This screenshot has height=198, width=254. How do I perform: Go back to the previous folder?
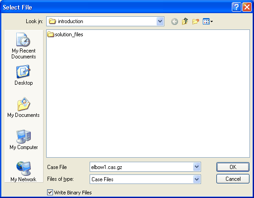[x=174, y=21]
